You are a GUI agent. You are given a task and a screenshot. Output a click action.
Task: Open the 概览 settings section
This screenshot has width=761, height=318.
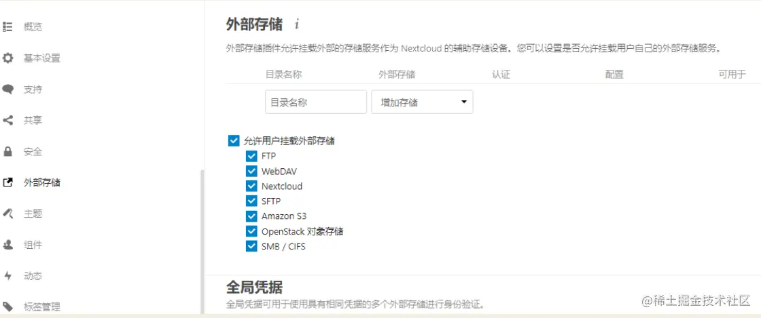pyautogui.click(x=33, y=27)
